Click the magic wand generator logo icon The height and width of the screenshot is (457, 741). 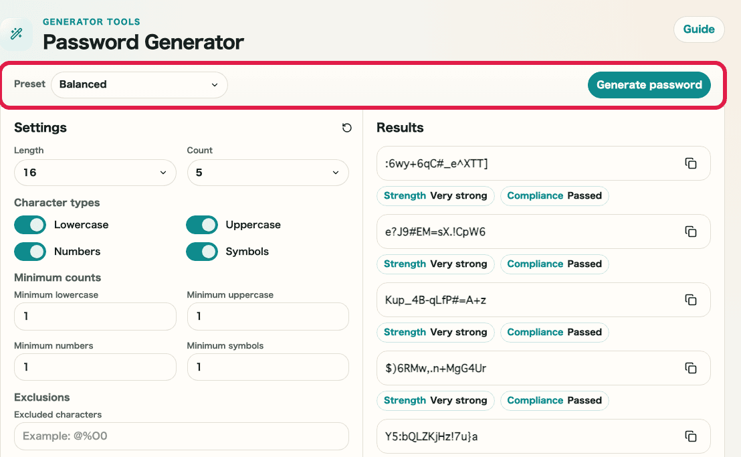pos(16,33)
